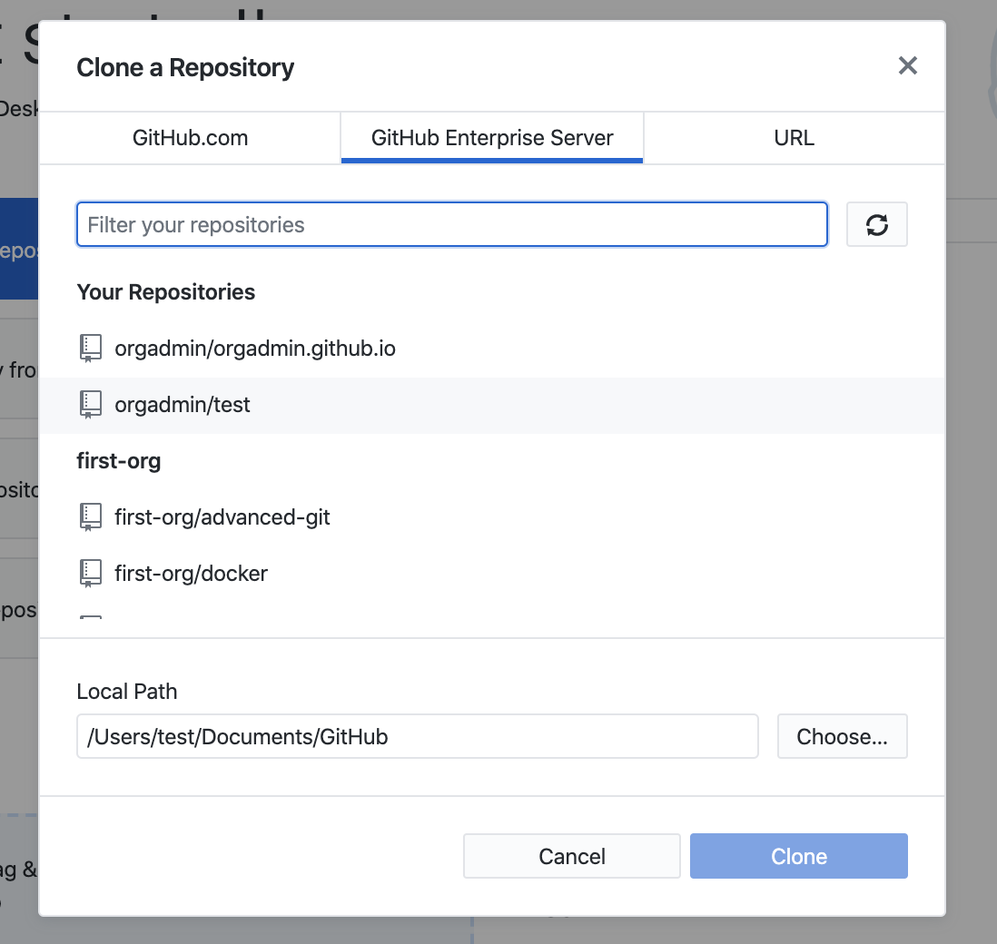Pick the first-org/docker repository
997x944 pixels.
191,574
